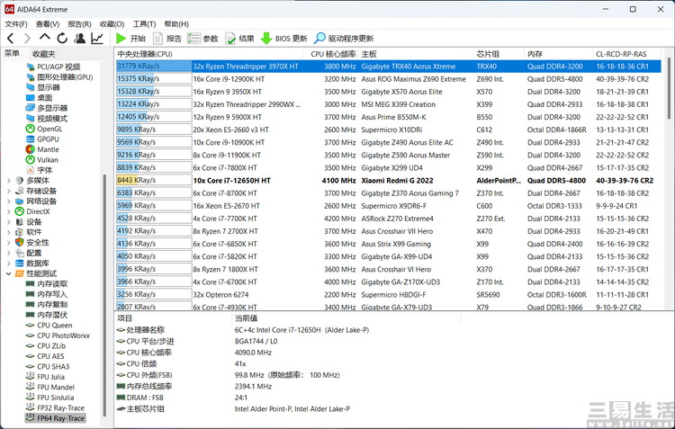Sort by the 内存 column header
675x429 pixels.
point(559,54)
